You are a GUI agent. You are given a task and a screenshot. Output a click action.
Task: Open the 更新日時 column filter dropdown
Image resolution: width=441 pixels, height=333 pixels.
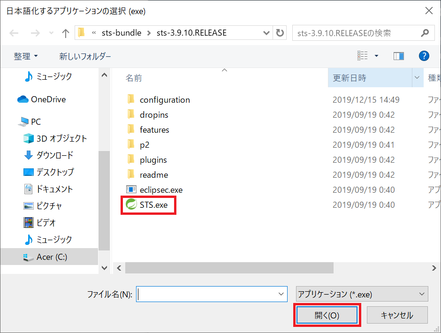(x=417, y=78)
